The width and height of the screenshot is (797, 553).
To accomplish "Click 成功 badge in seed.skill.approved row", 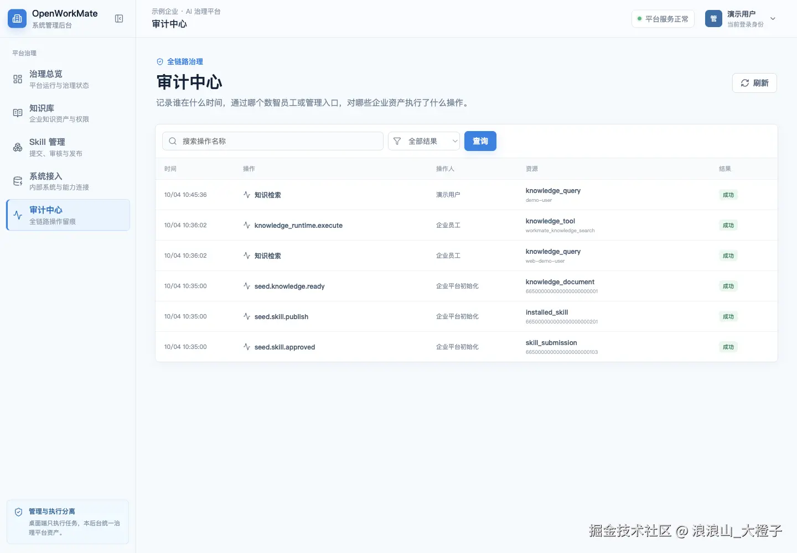I will (728, 347).
